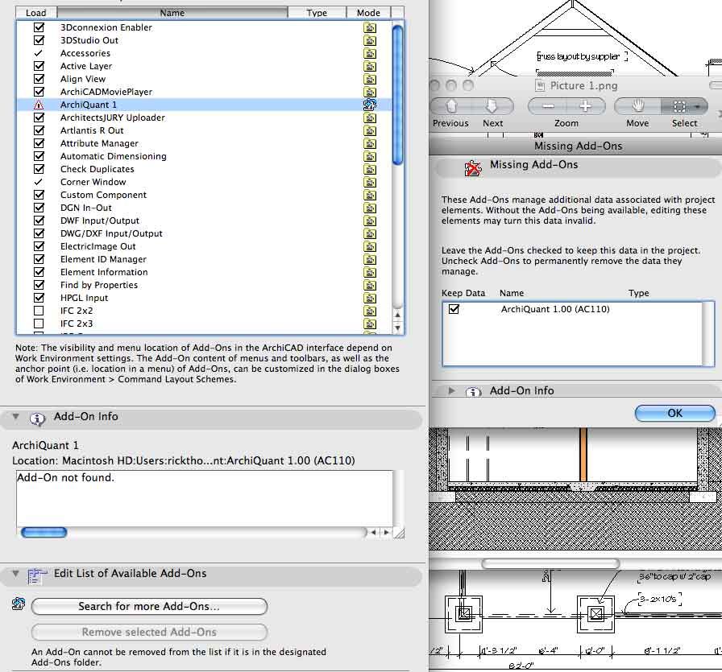This screenshot has width=722, height=672.
Task: Click the horizontal scrollbar of the Preview window
Action: pos(550,563)
